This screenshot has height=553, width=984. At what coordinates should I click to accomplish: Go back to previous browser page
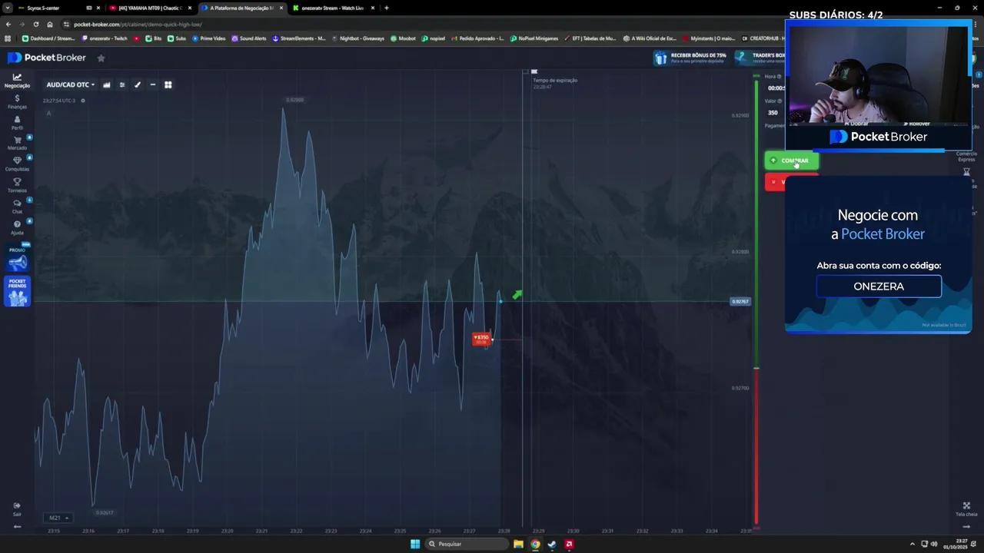pos(8,24)
